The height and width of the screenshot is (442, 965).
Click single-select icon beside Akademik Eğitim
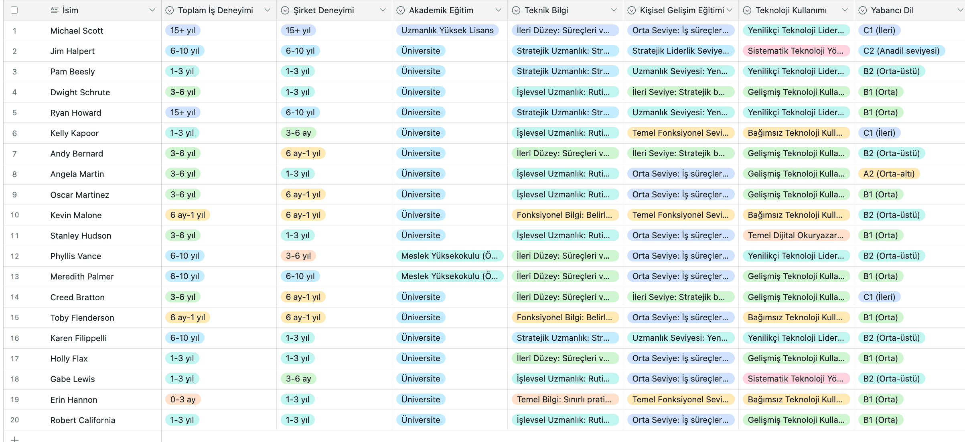pyautogui.click(x=401, y=10)
